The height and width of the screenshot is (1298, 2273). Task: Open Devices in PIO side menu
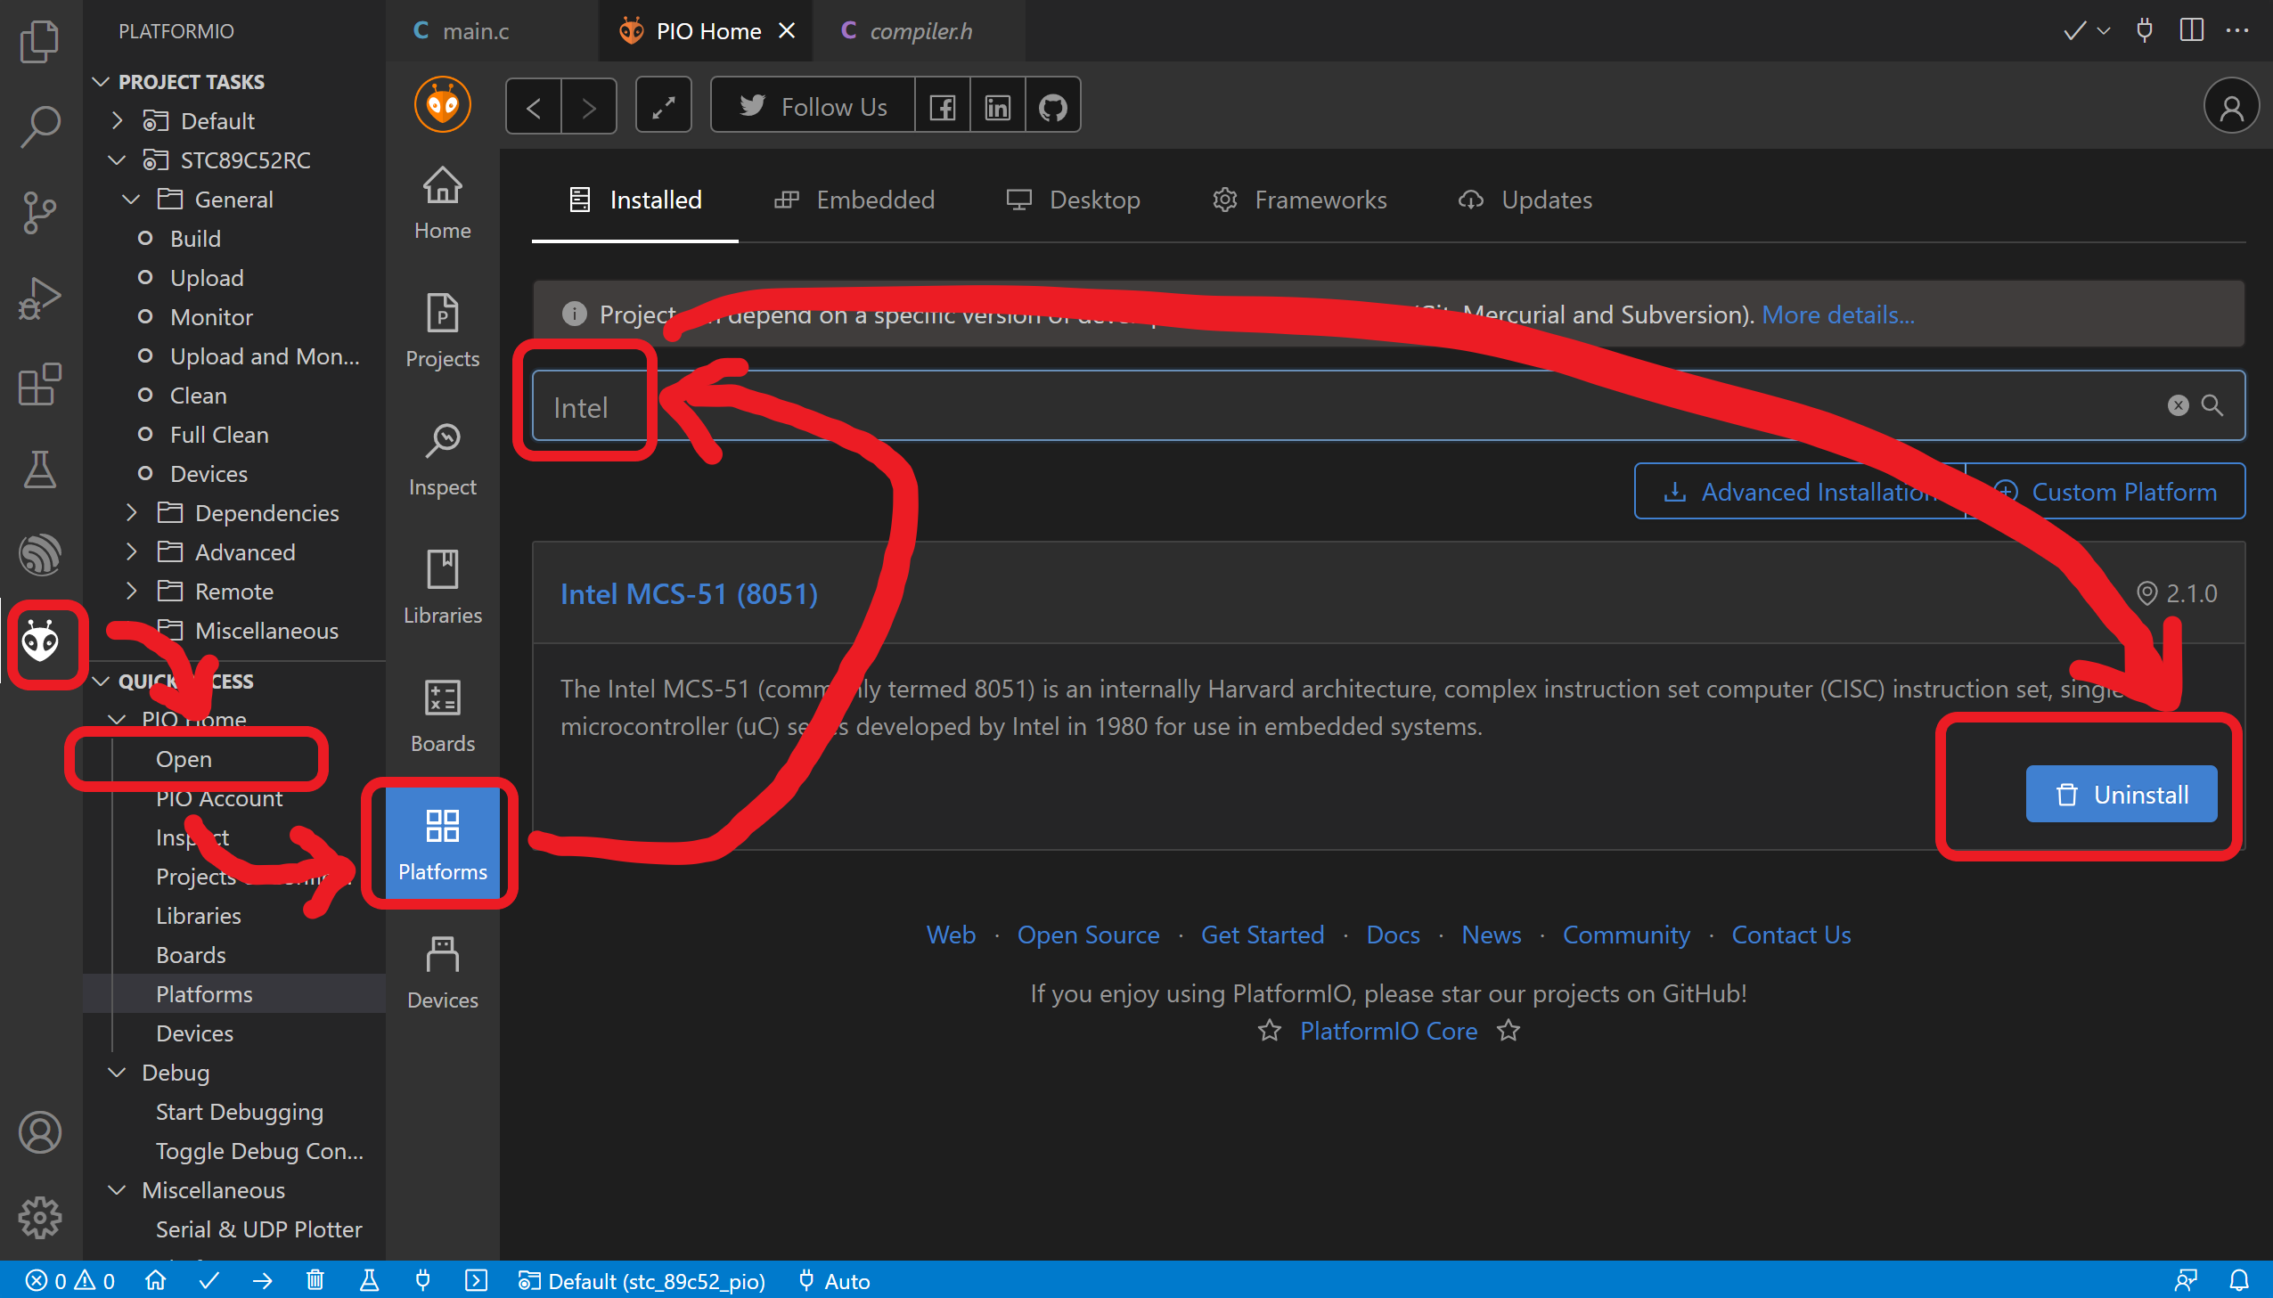(x=442, y=974)
